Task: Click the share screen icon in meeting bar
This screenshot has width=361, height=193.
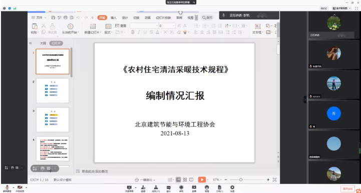Action: point(129,188)
